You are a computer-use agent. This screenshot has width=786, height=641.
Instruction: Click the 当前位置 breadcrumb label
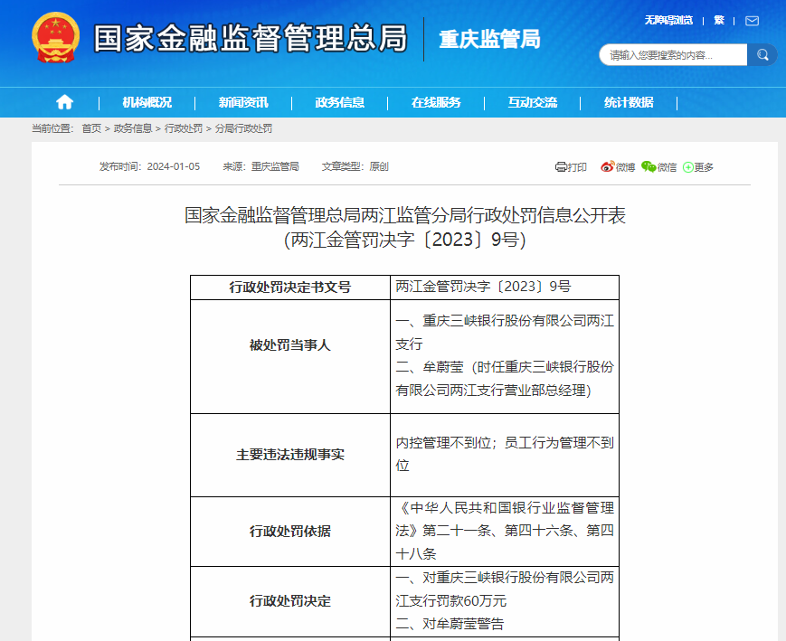[x=52, y=128]
